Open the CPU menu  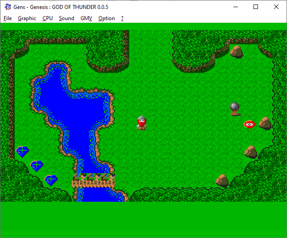click(47, 18)
